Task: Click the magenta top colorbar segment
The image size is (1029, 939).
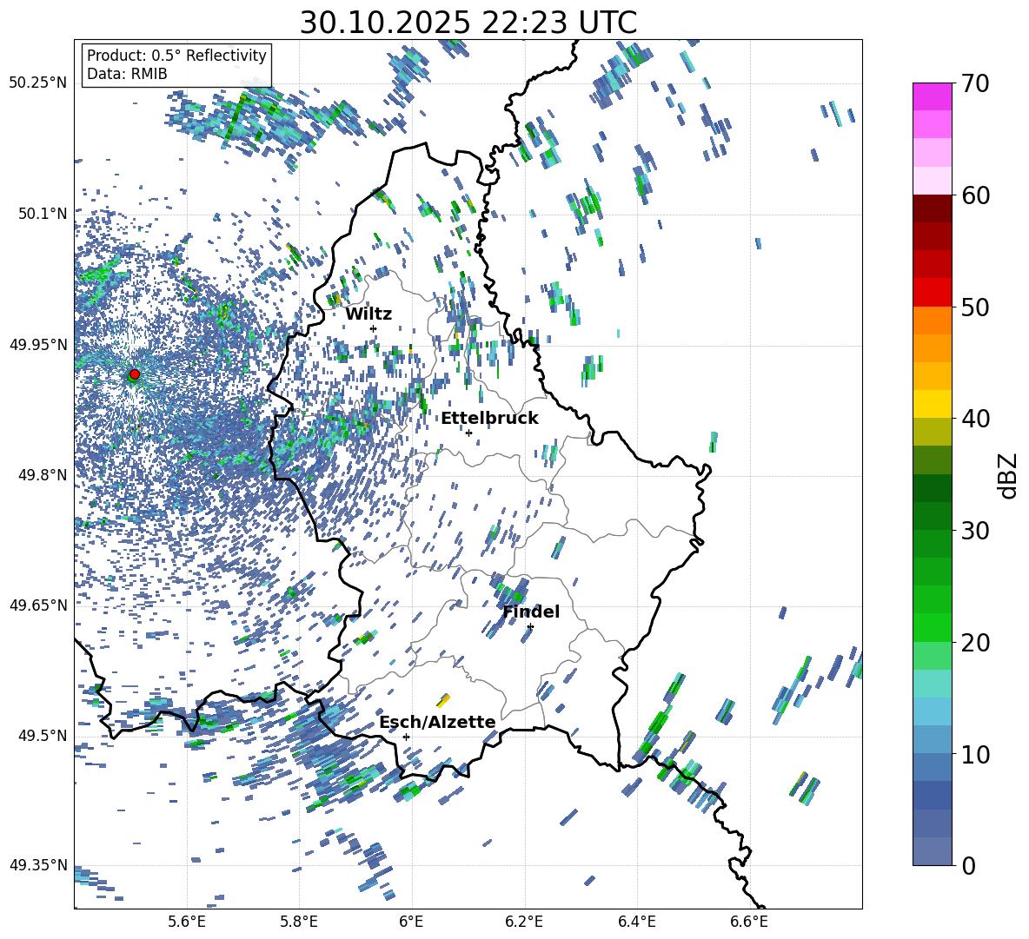Action: pos(933,97)
